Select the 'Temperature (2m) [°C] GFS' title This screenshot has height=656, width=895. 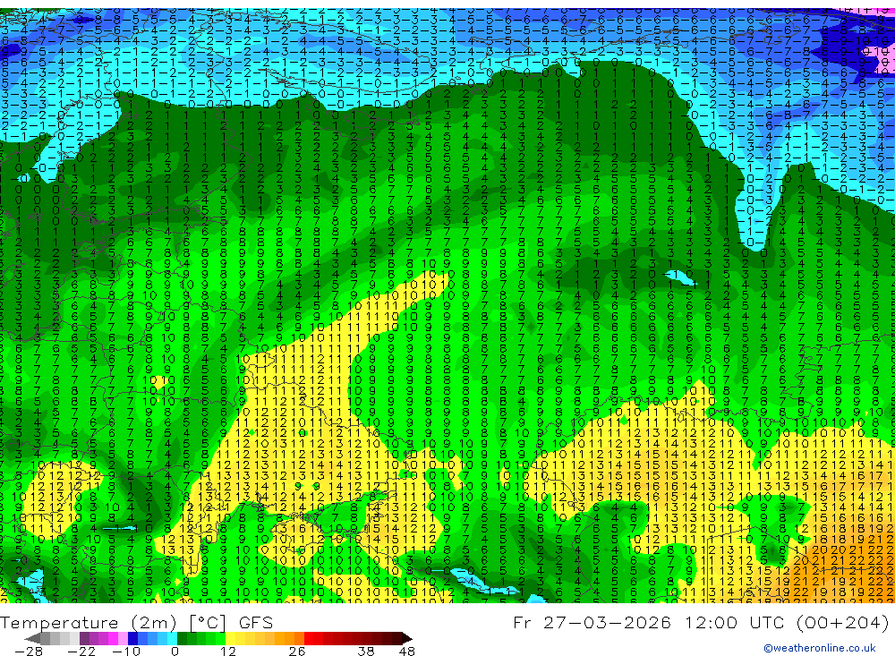pyautogui.click(x=136, y=622)
